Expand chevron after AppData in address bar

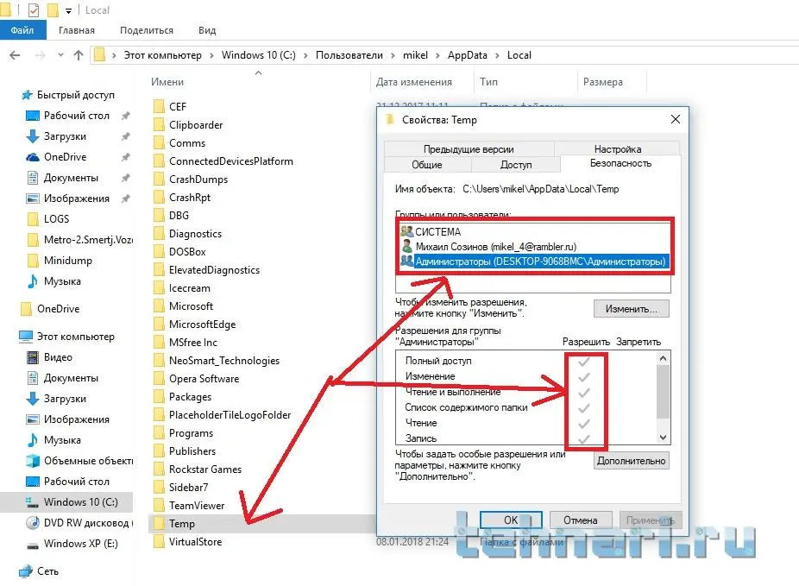(497, 55)
